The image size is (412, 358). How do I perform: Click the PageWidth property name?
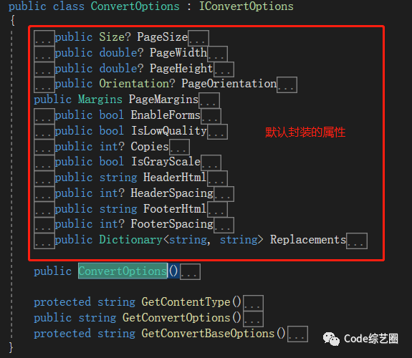tap(178, 52)
